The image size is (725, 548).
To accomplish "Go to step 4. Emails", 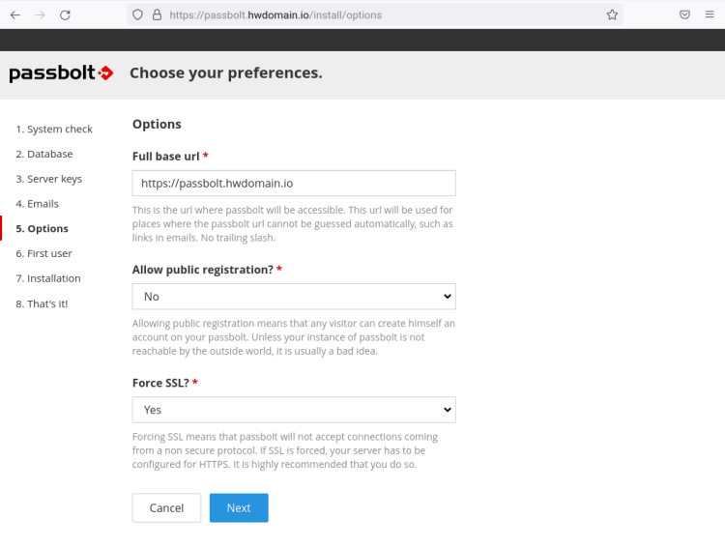I will tap(38, 204).
